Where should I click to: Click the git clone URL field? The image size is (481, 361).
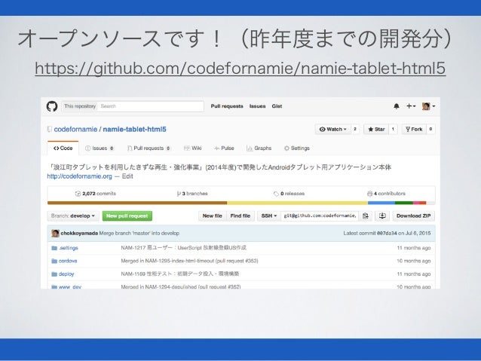coord(320,216)
